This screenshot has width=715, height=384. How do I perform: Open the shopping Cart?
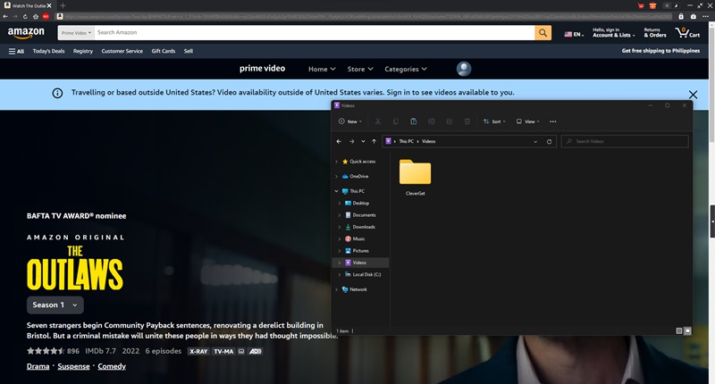pyautogui.click(x=687, y=33)
